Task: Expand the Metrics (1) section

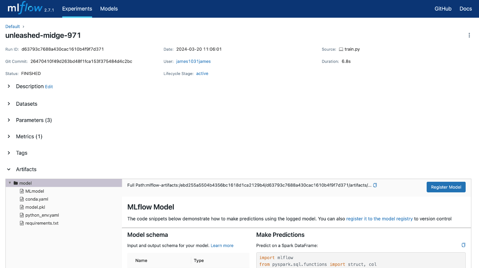Action: tap(9, 137)
